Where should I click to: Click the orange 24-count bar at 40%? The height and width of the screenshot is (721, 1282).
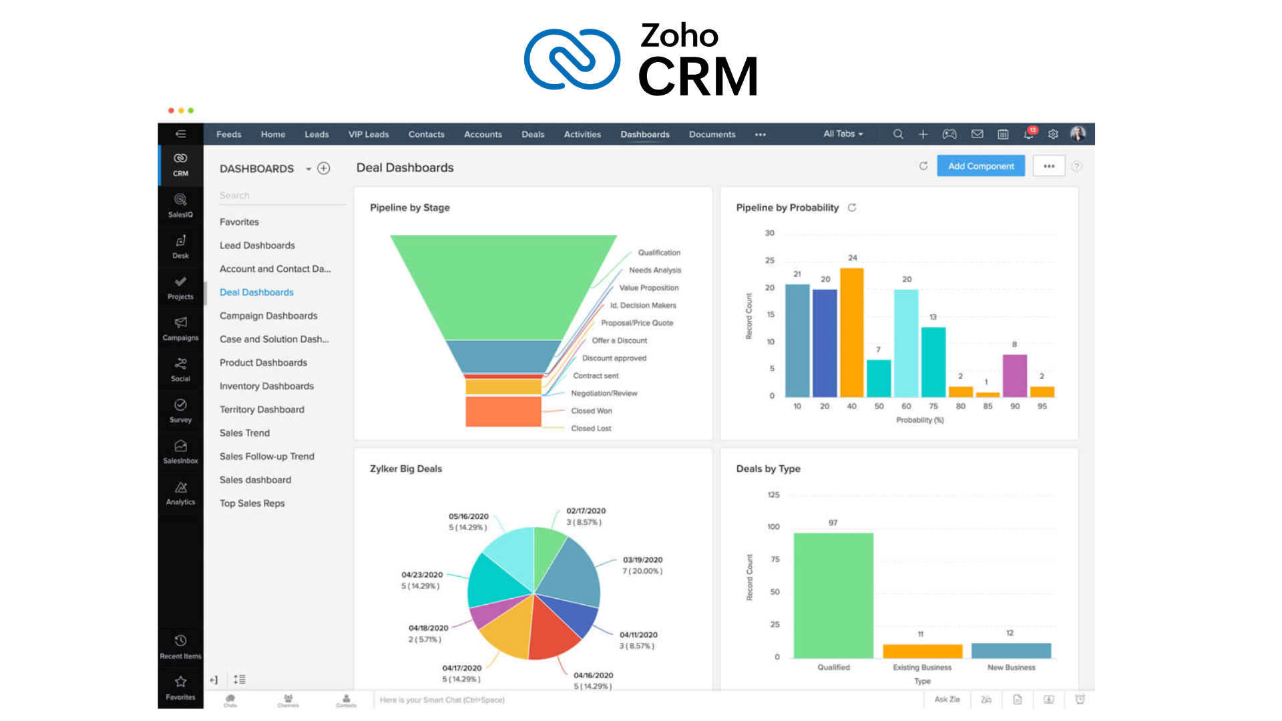(851, 332)
